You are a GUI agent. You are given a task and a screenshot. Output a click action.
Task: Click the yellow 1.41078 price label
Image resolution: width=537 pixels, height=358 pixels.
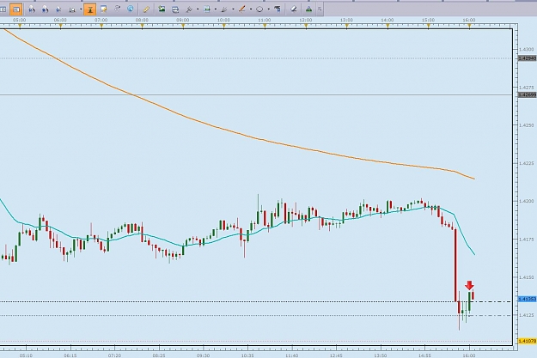(x=527, y=341)
